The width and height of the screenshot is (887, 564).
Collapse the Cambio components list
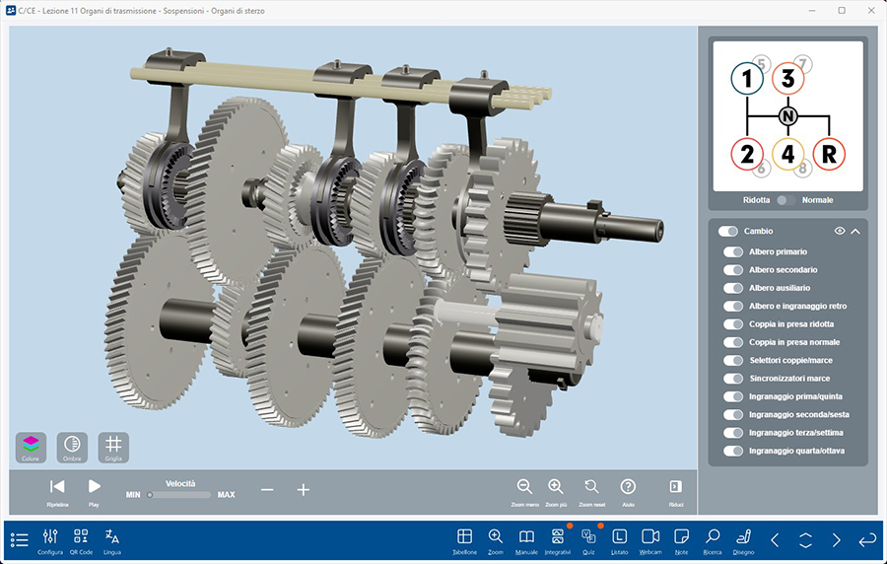[855, 231]
